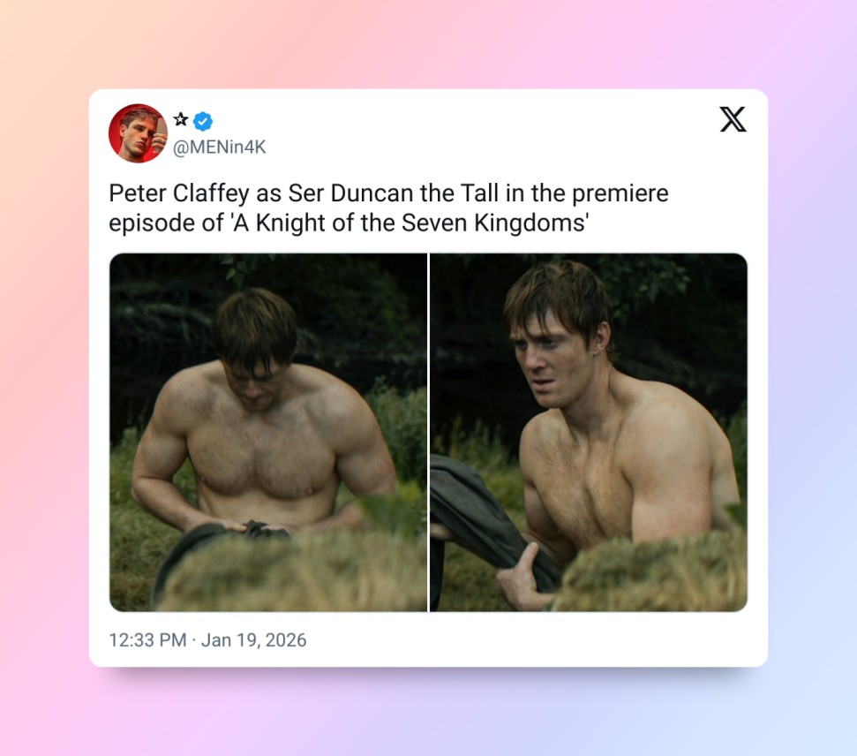
Task: Click the dot separator between time and date
Action: point(194,640)
